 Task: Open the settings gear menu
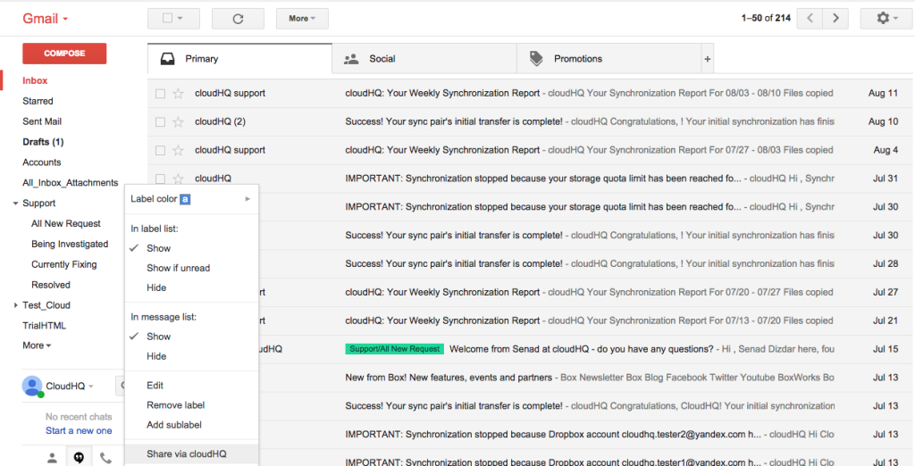coord(886,19)
